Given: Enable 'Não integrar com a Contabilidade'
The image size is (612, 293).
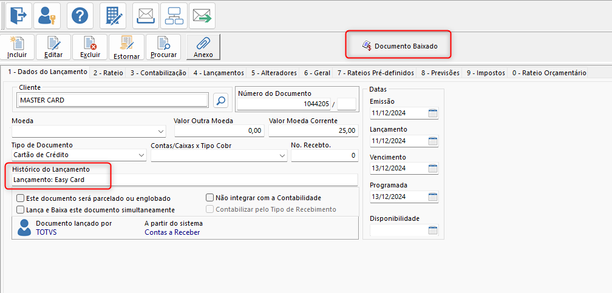Looking at the screenshot, I should (210, 198).
